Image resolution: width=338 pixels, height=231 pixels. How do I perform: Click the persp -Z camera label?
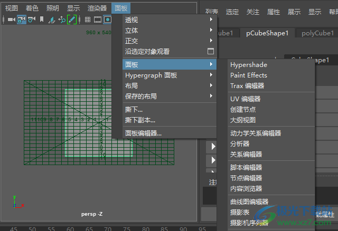[x=92, y=214]
